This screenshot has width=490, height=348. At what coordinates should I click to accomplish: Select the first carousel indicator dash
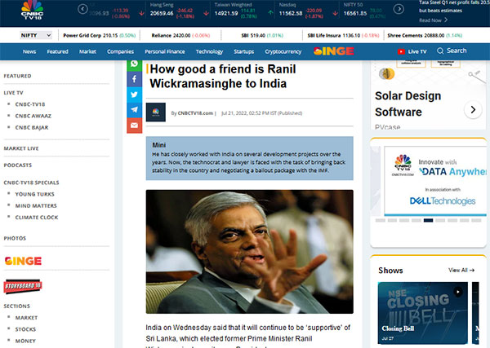[380, 220]
